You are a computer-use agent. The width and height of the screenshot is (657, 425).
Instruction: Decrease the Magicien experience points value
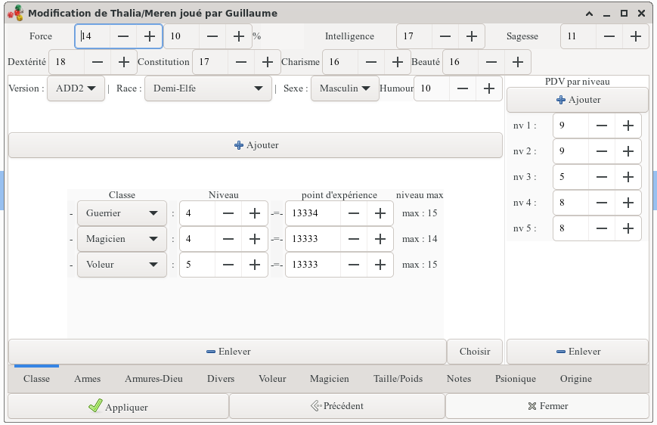point(354,239)
